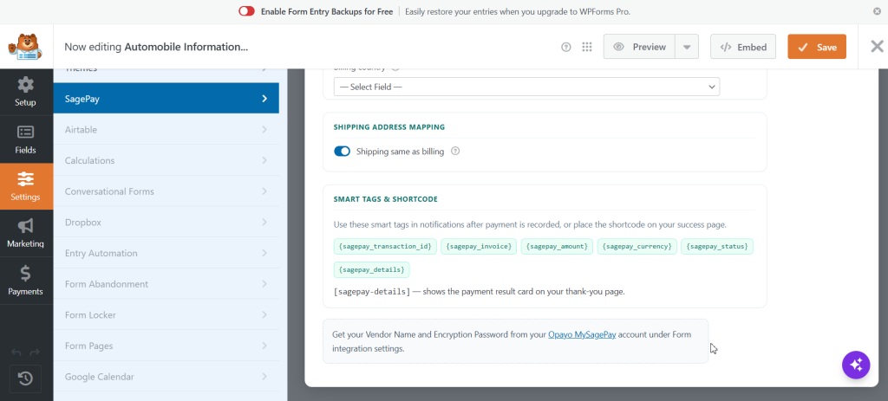888x401 pixels.
Task: Open the Form Locker menu item
Action: [166, 315]
